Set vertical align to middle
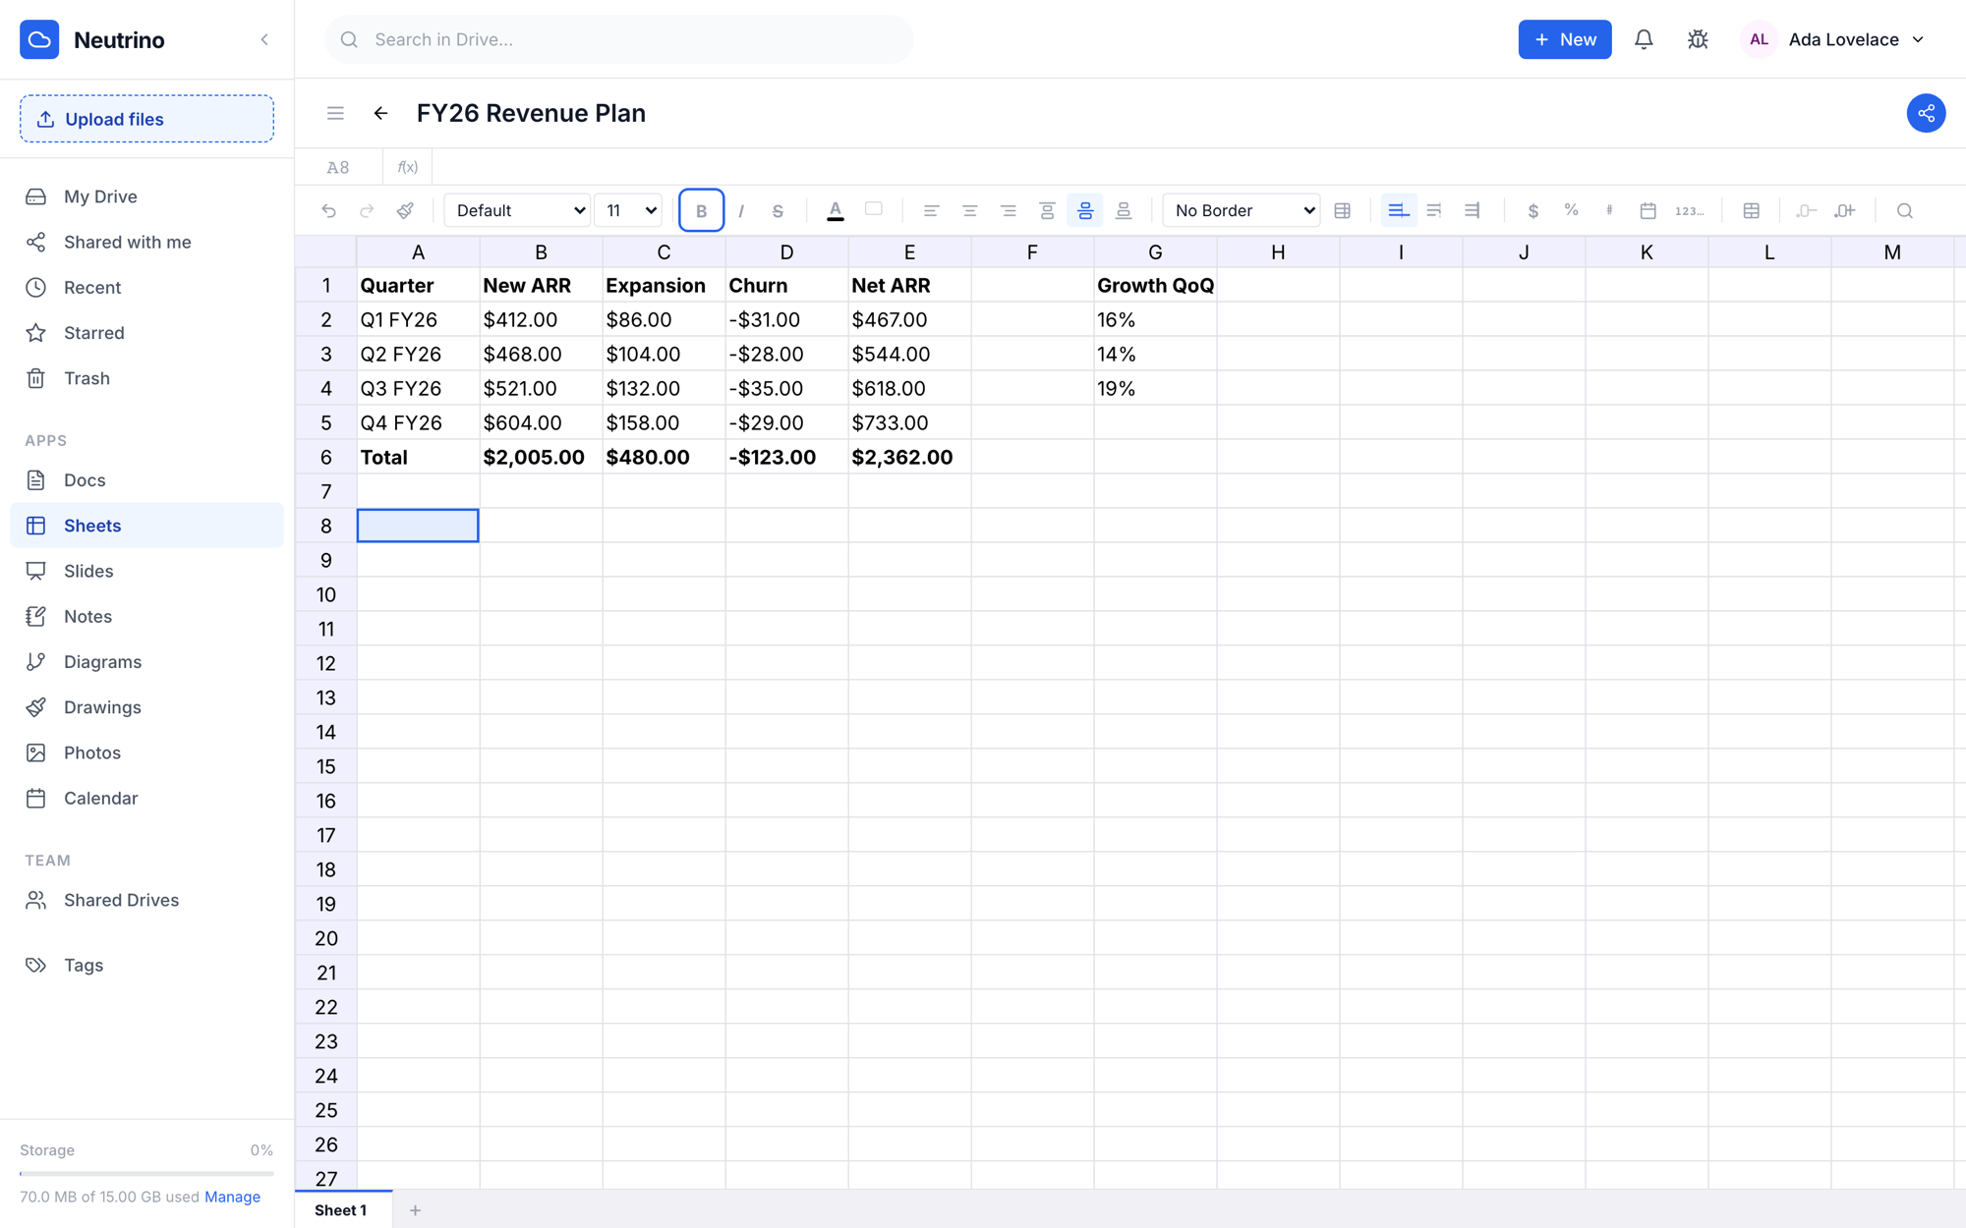 1085,210
